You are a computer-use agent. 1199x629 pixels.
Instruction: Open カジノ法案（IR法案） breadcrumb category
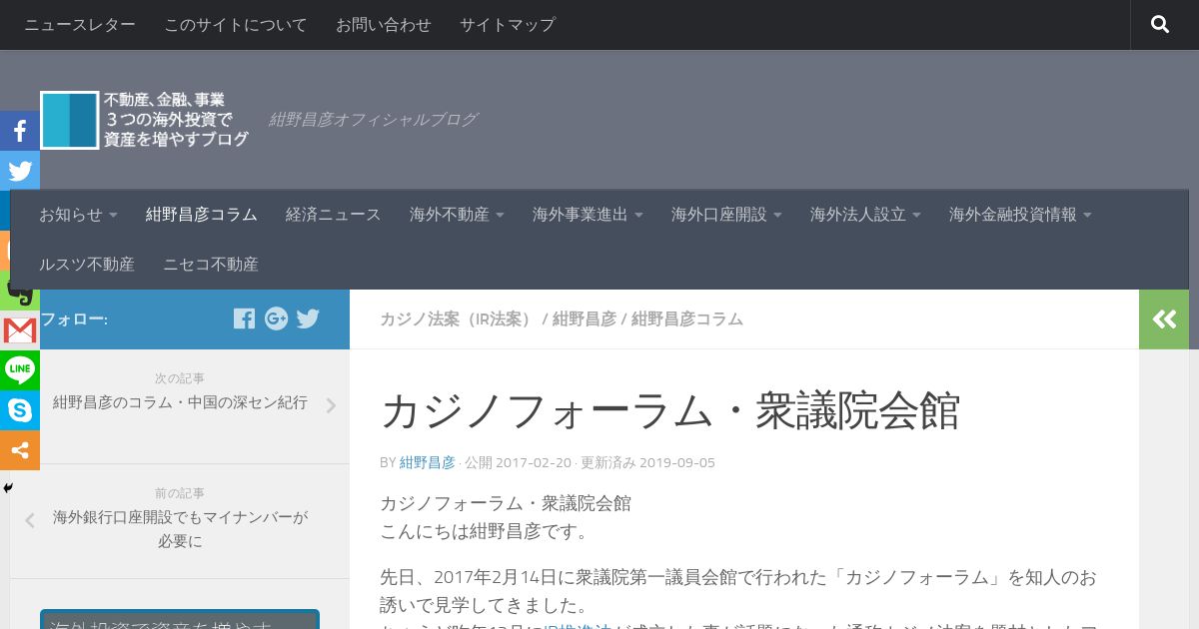coord(459,319)
